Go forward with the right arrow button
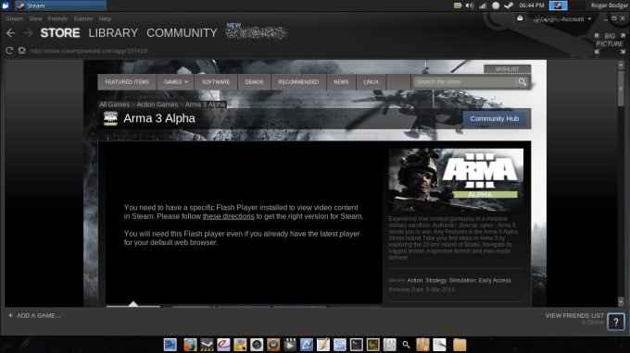Viewport: 630px width, 353px height. point(28,33)
